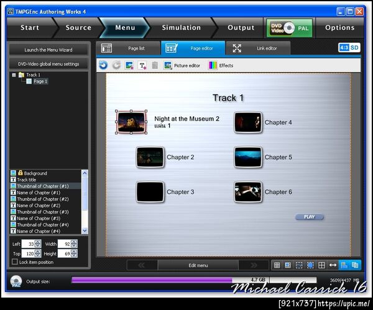Click the four-pane grid icon
373x310 pixels.
point(321,265)
